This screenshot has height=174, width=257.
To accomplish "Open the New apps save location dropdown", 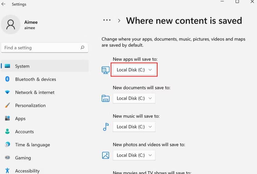I will [134, 70].
